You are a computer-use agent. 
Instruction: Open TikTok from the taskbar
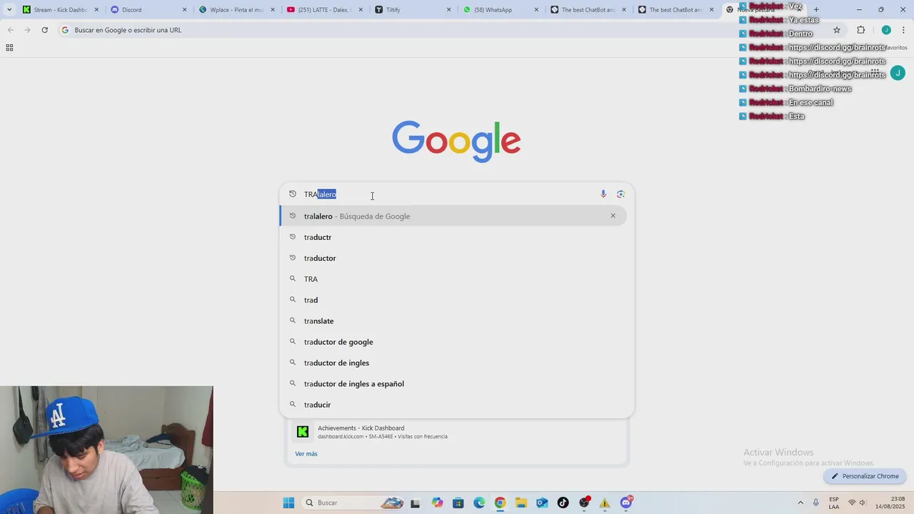pos(563,503)
